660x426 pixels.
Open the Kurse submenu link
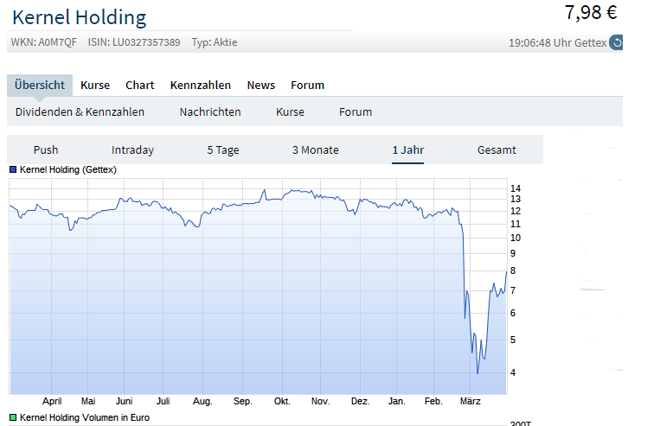tap(291, 112)
